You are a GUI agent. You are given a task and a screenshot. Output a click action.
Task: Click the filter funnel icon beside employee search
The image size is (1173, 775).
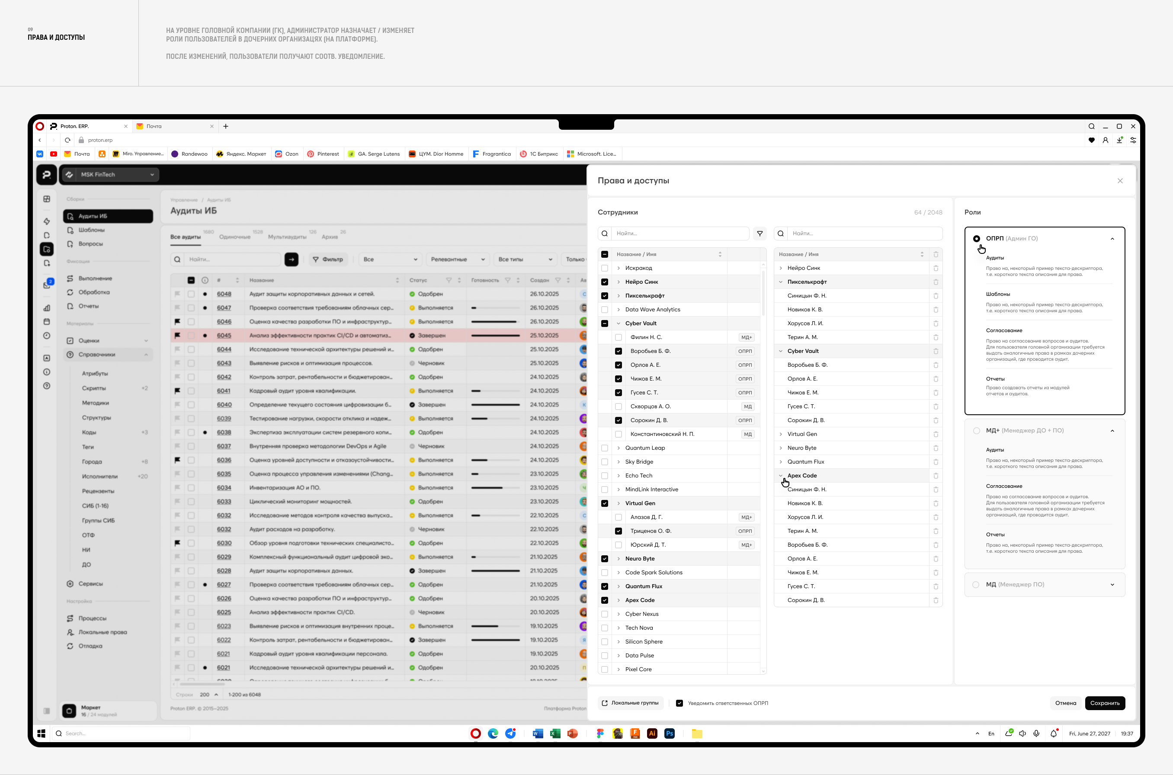(760, 233)
